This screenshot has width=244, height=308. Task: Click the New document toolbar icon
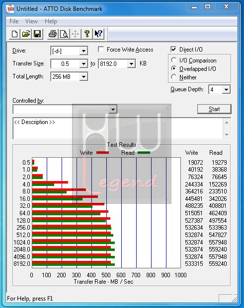(x=14, y=34)
